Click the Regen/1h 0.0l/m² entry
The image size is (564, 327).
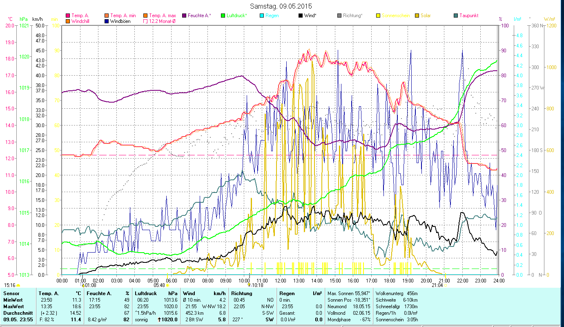(396, 313)
